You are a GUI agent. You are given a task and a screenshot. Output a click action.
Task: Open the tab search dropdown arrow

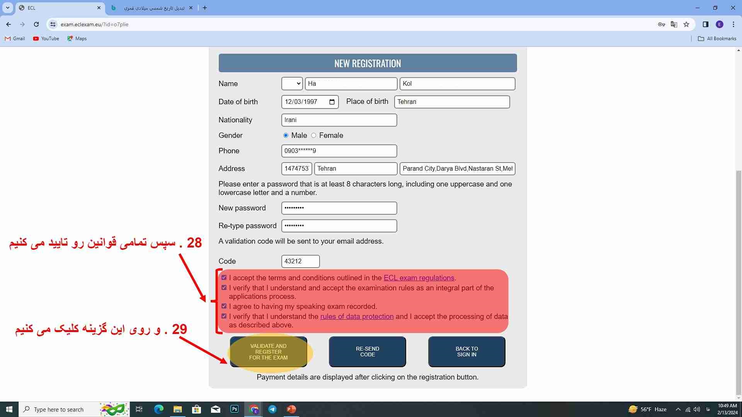click(x=8, y=8)
